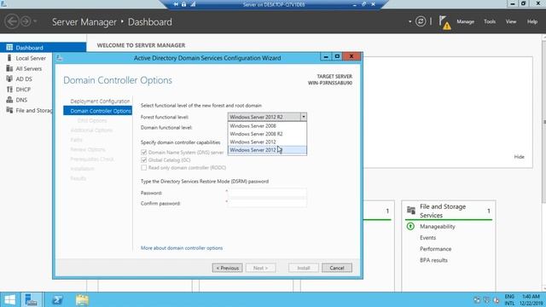Screen dimensions: 546x307
Task: Select Dashboard in the left navigation pane
Action: point(44,48)
